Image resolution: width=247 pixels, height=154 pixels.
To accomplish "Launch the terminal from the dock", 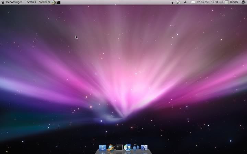I will (119, 148).
